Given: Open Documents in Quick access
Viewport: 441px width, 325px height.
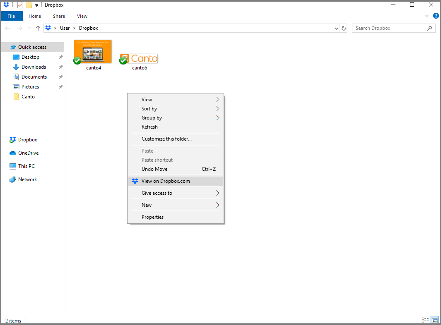Looking at the screenshot, I should pyautogui.click(x=34, y=76).
